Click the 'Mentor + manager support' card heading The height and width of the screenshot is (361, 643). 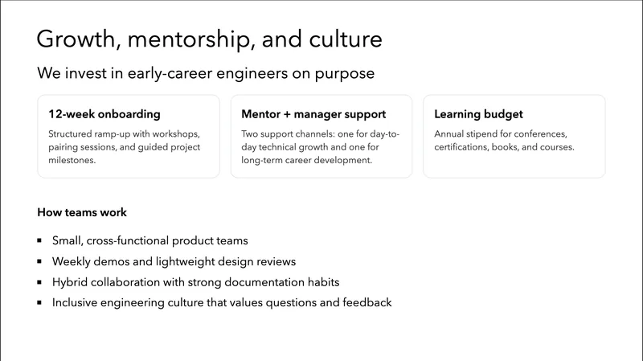click(313, 114)
